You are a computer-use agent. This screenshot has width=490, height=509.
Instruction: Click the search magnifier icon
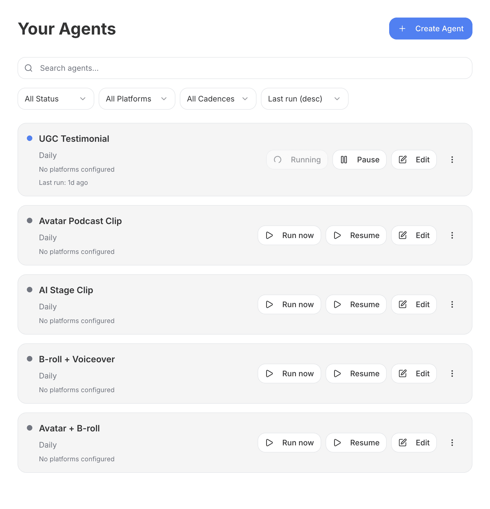[x=29, y=68]
